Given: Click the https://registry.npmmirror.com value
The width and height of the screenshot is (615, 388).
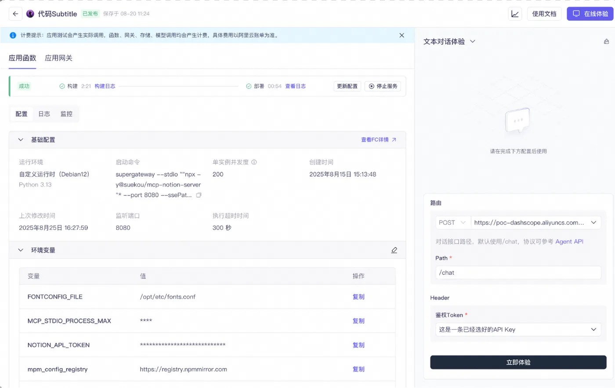Looking at the screenshot, I should (184, 370).
